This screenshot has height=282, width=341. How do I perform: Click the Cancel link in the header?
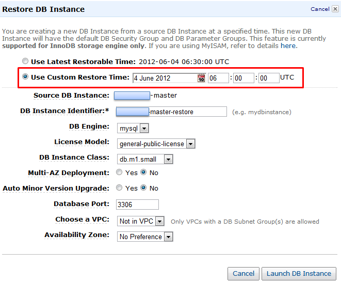coord(320,9)
